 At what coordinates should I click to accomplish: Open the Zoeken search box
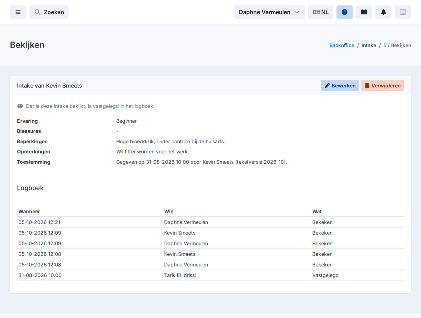pos(49,12)
